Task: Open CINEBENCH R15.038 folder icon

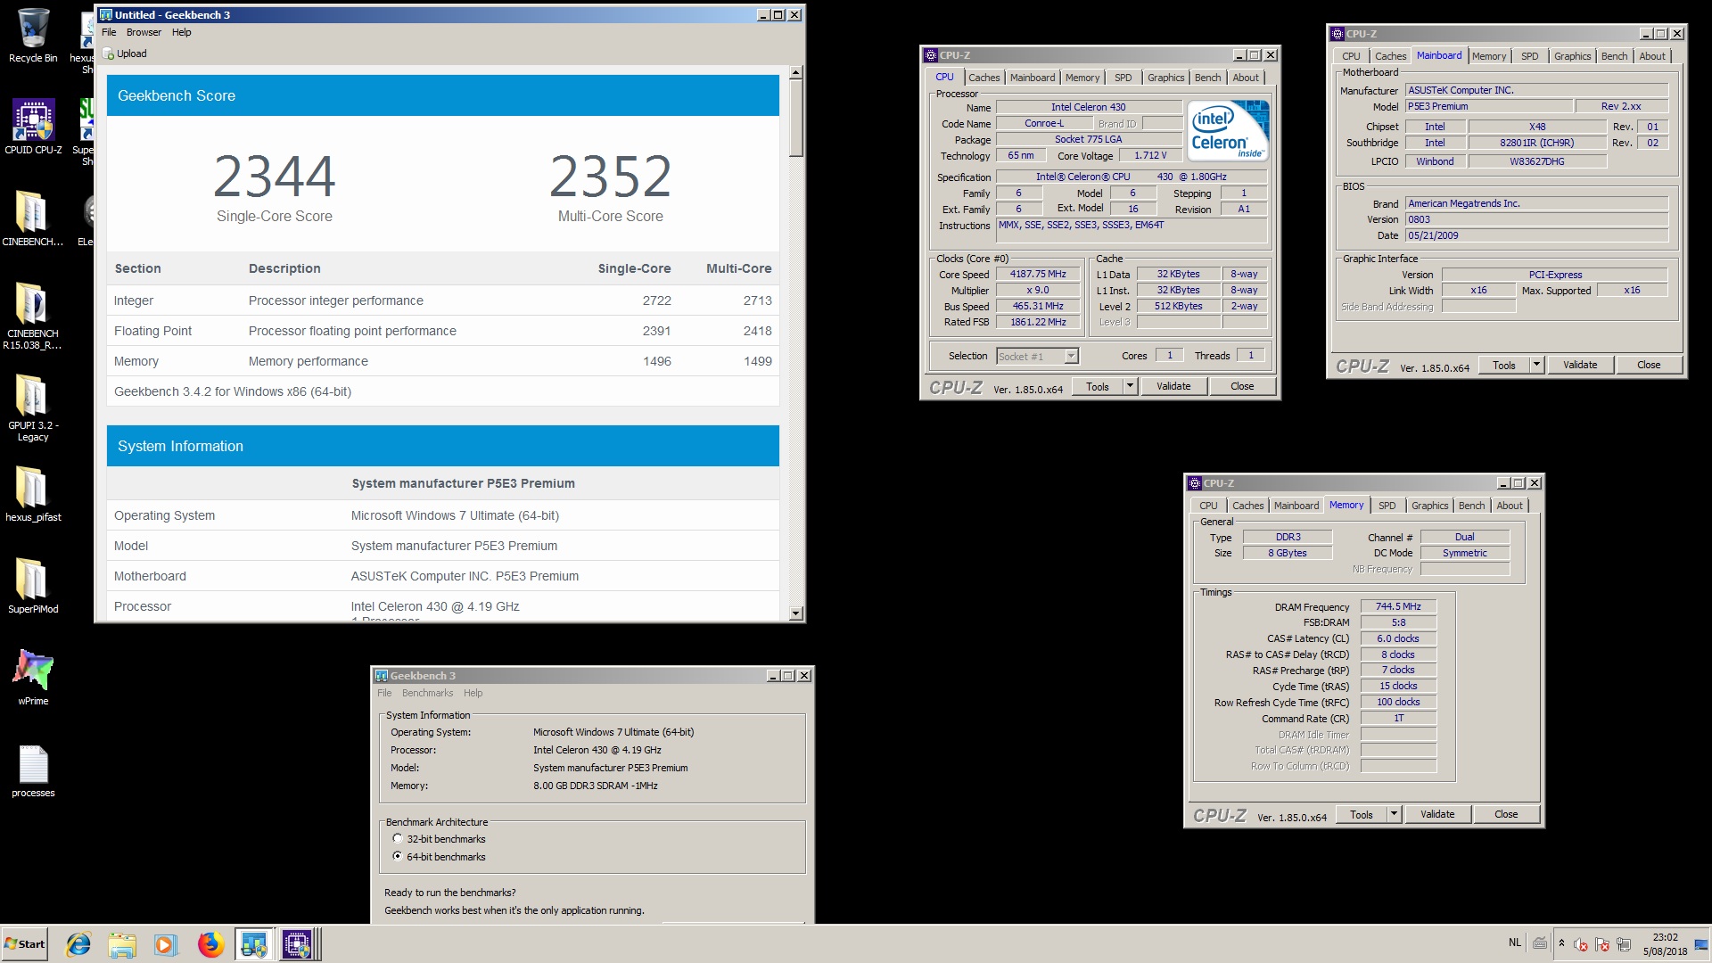Action: (33, 316)
